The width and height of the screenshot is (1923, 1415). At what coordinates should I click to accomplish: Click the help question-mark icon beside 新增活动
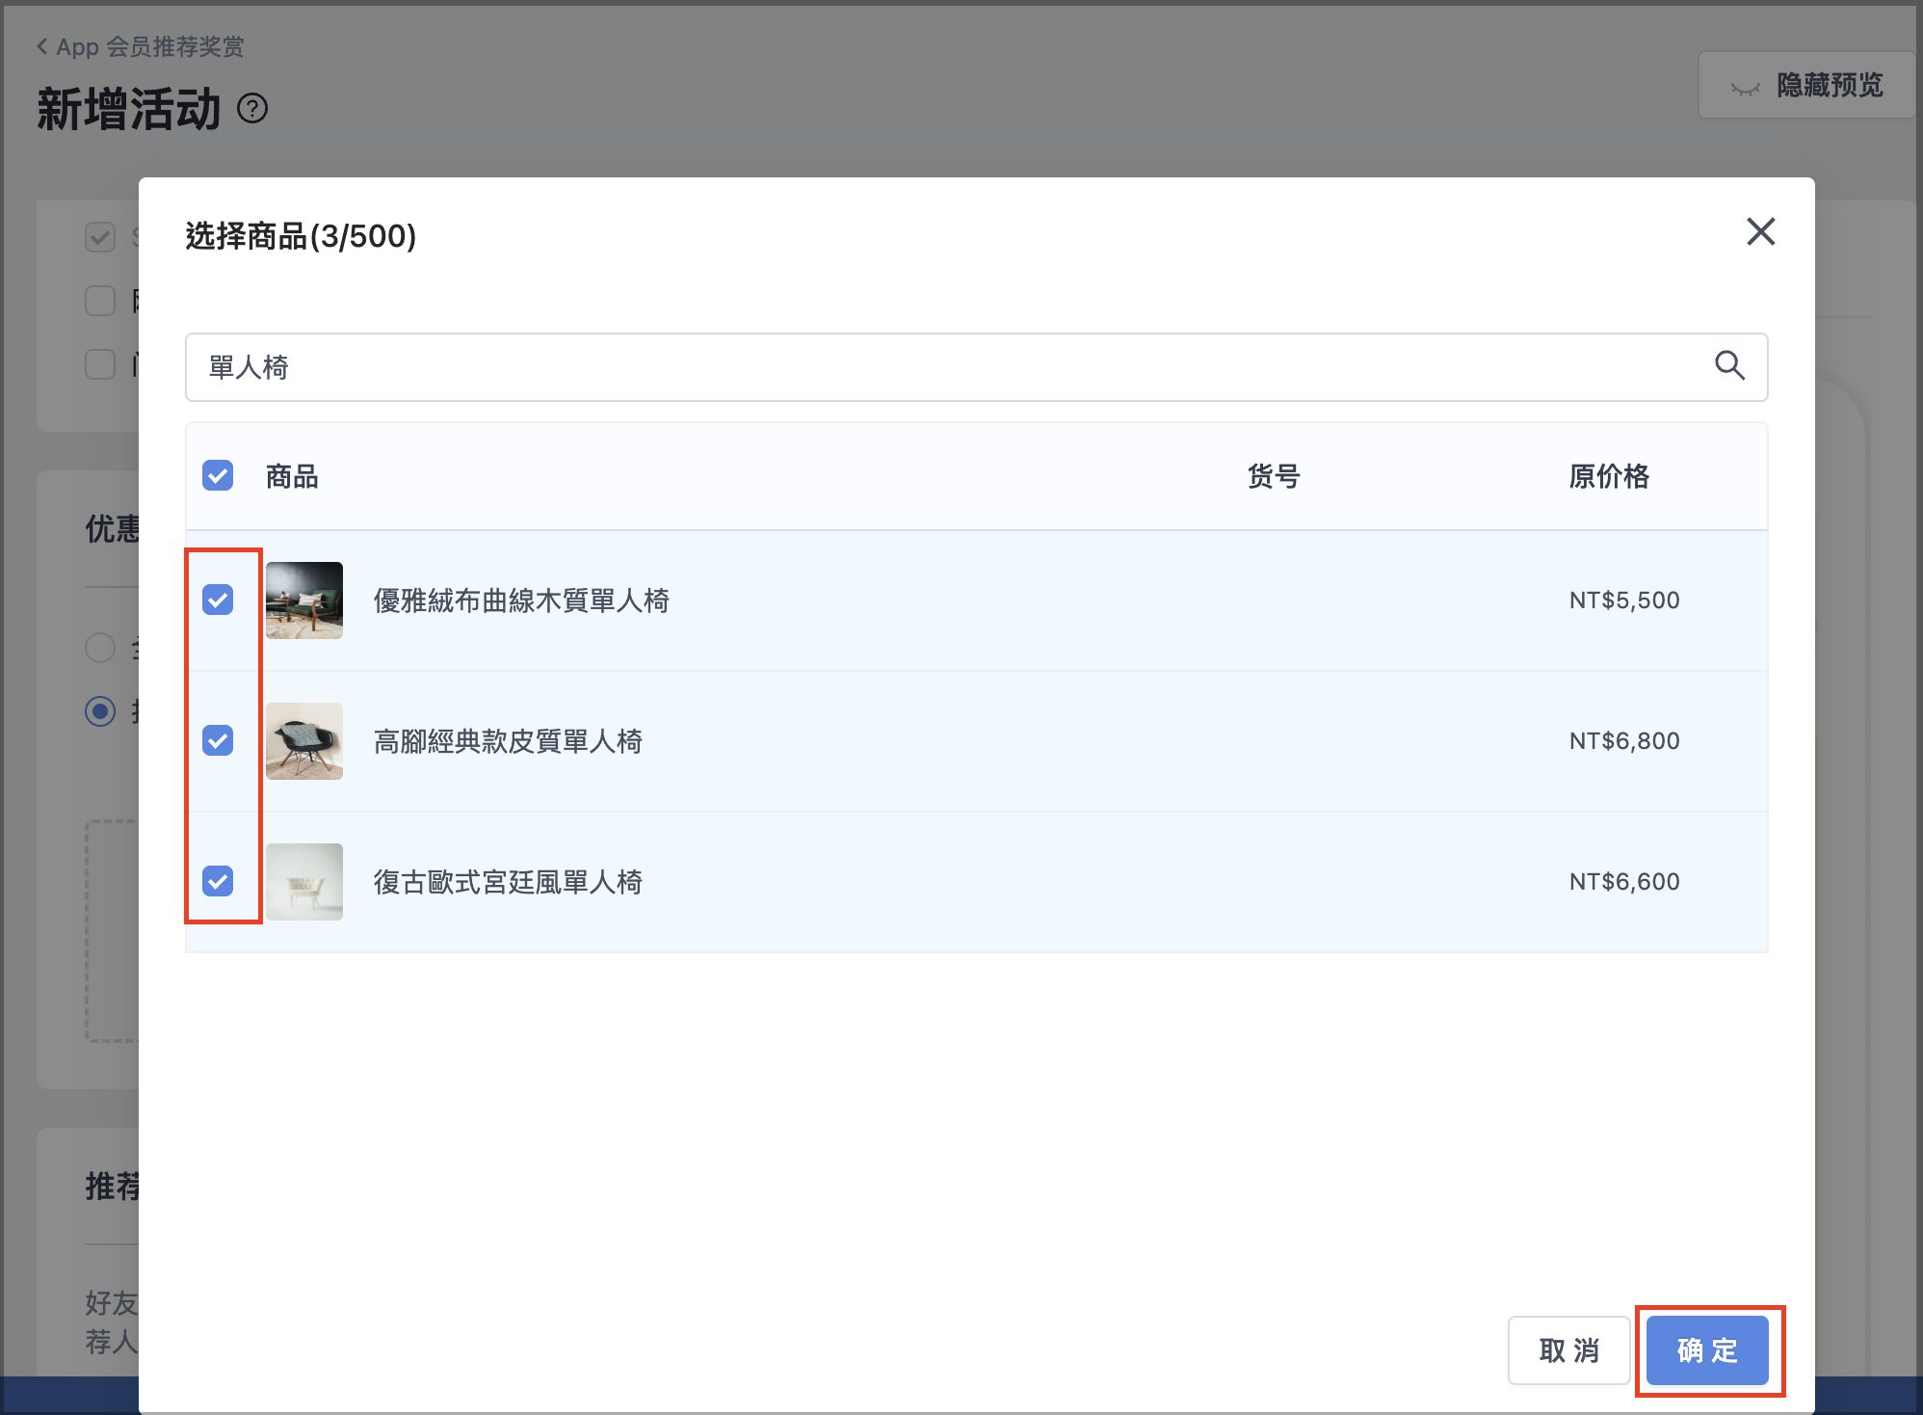[252, 108]
